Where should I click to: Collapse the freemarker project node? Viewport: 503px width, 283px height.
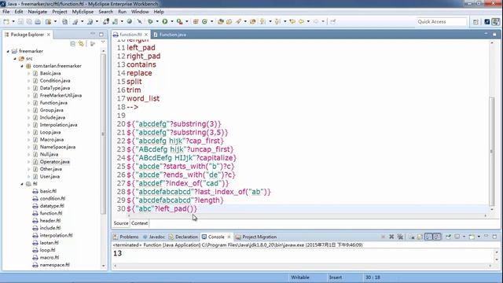click(x=8, y=51)
